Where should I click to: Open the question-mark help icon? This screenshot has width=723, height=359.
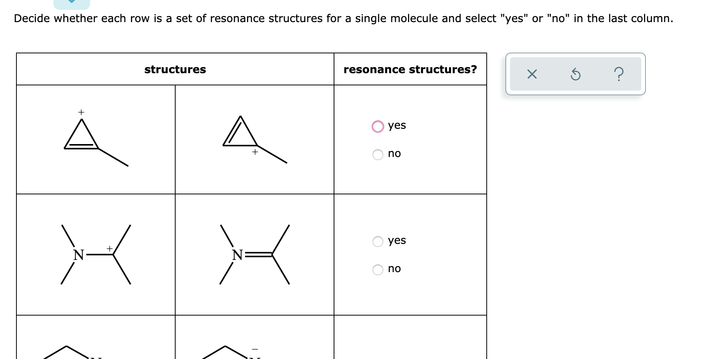point(618,74)
